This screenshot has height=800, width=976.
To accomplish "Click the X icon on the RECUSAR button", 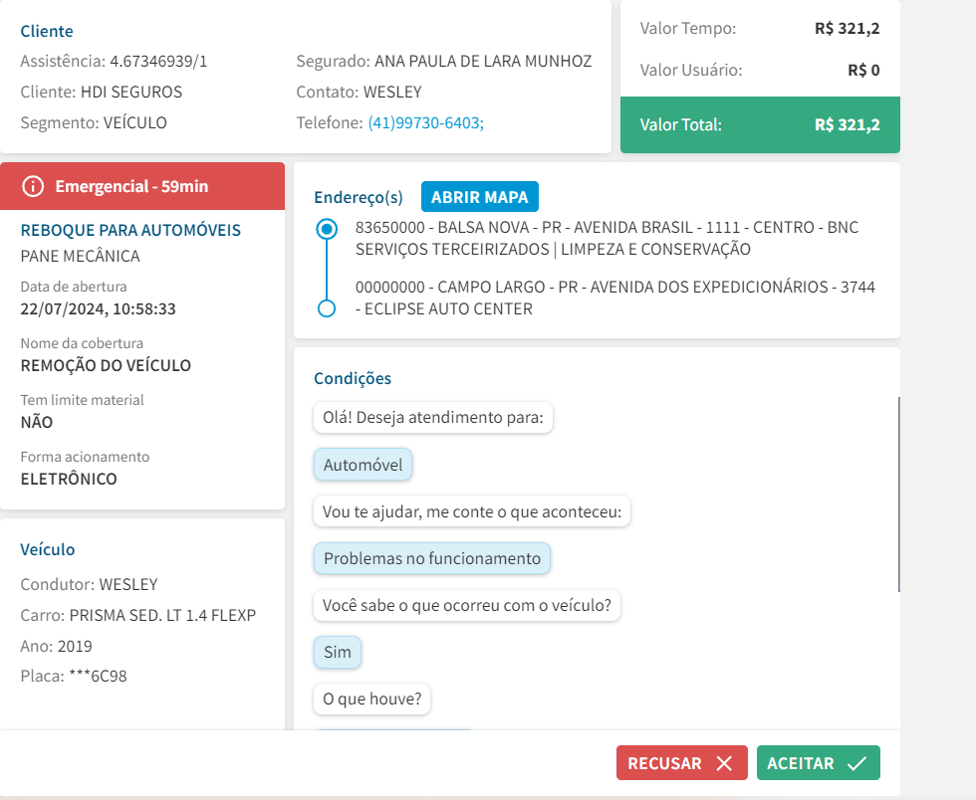I will pos(724,763).
